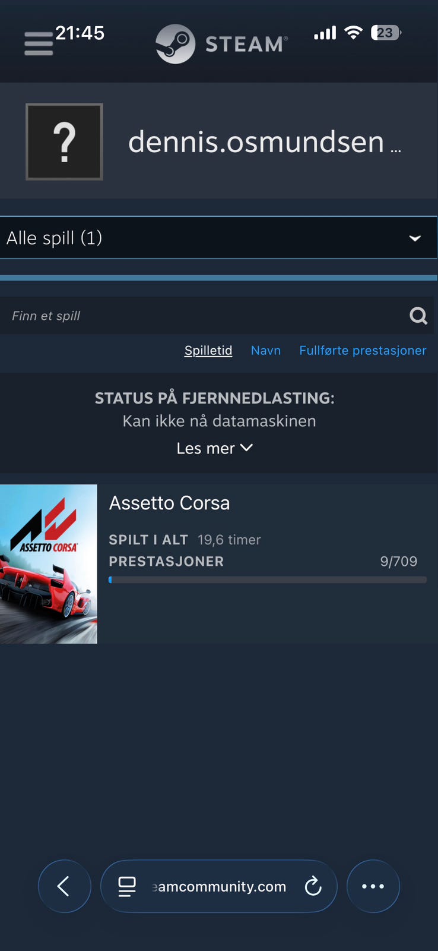Open the browser three-dots more menu
Viewport: 438px width, 951px height.
pos(373,886)
